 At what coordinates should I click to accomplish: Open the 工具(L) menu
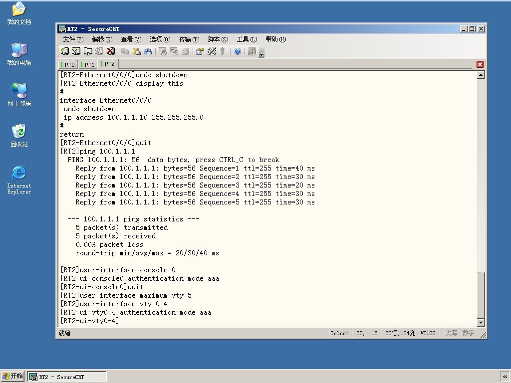coord(247,39)
